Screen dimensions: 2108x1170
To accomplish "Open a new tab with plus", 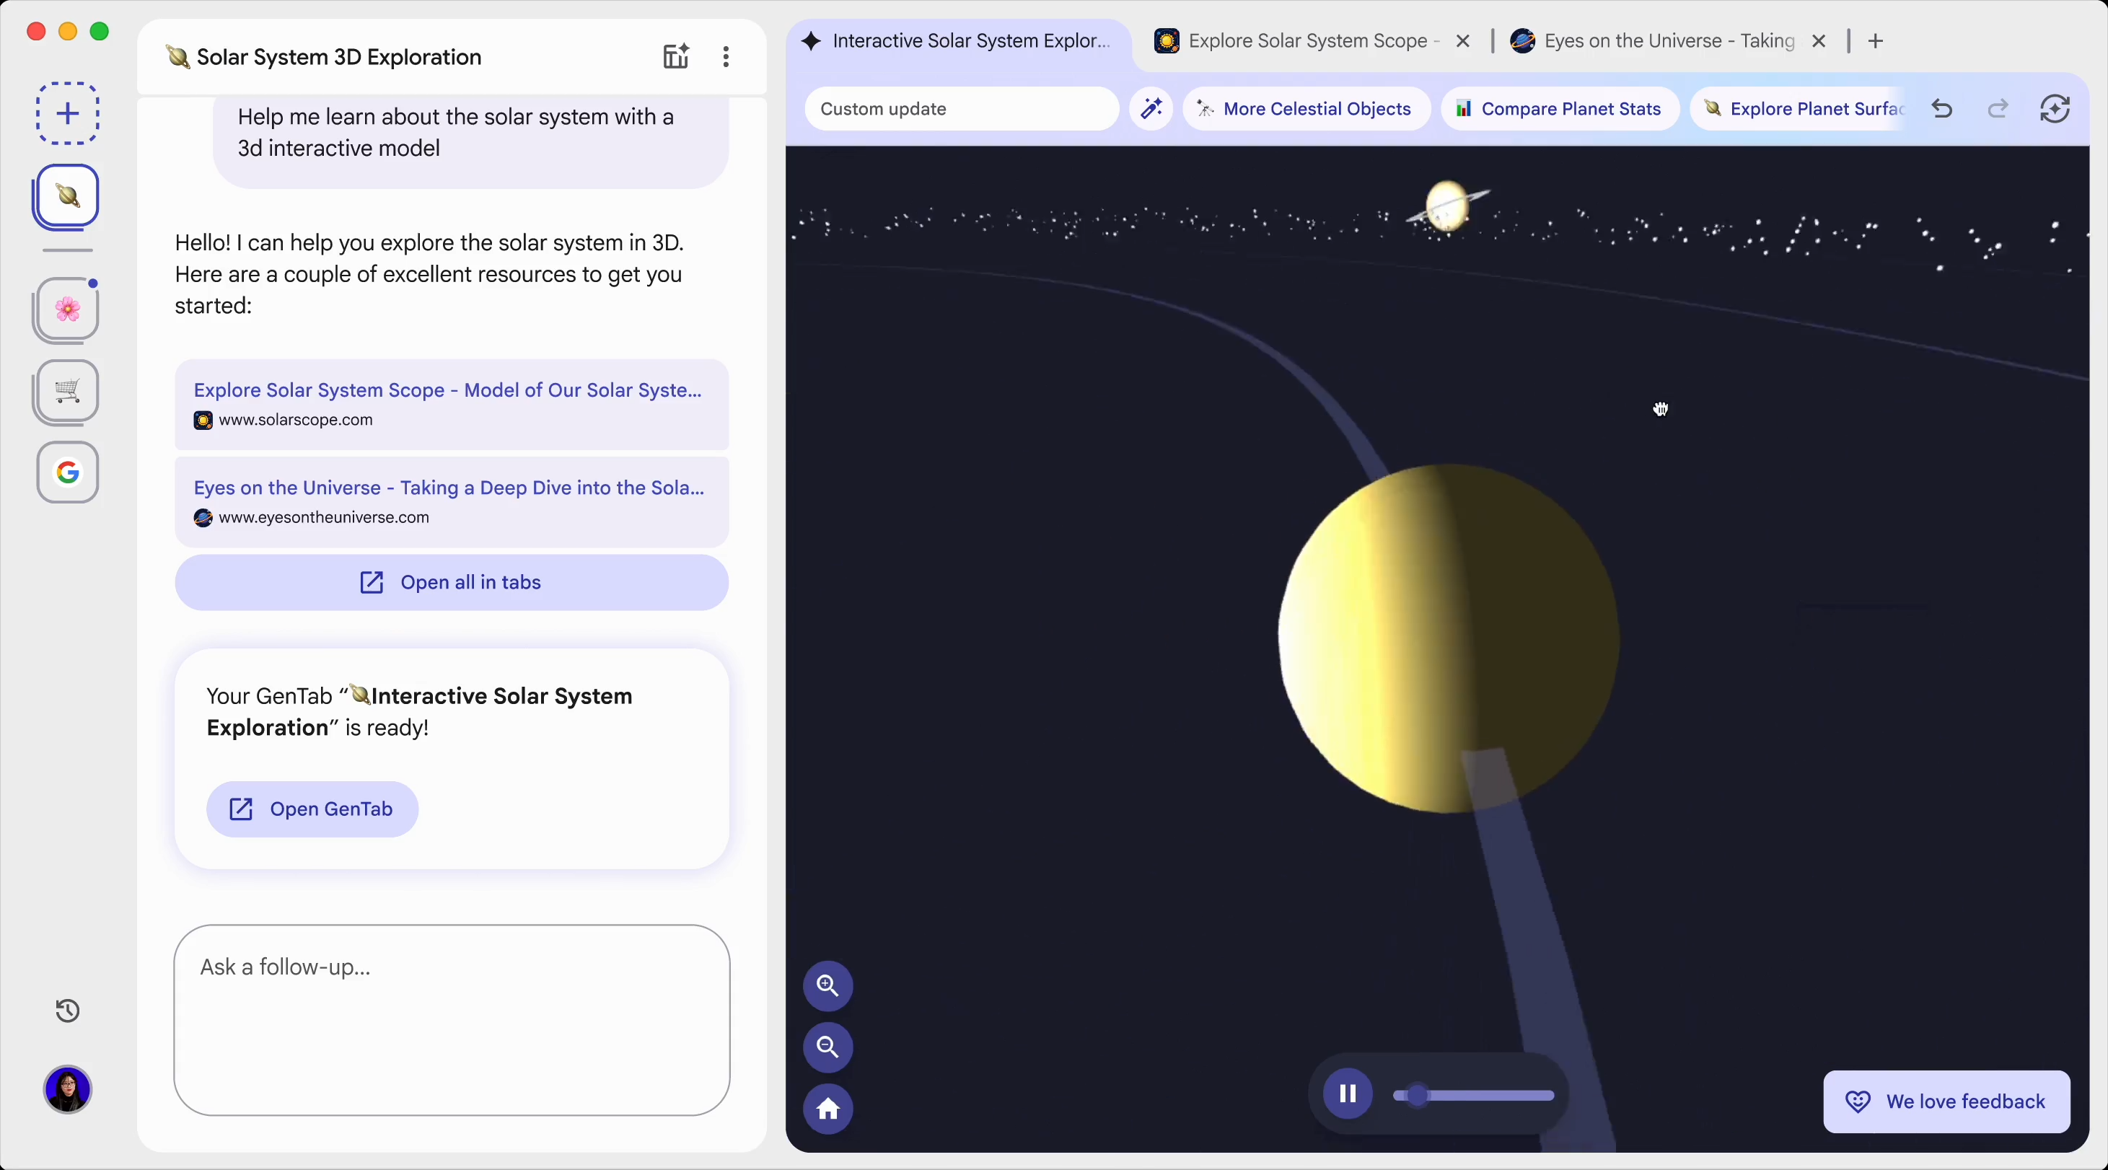I will [1876, 41].
